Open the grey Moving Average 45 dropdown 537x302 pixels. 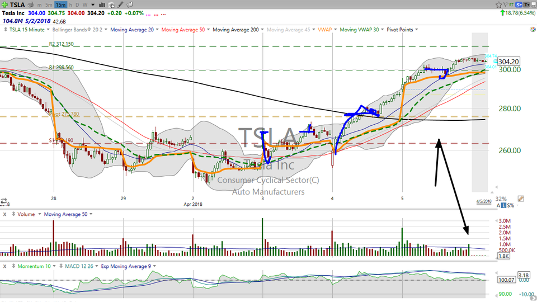coord(313,30)
